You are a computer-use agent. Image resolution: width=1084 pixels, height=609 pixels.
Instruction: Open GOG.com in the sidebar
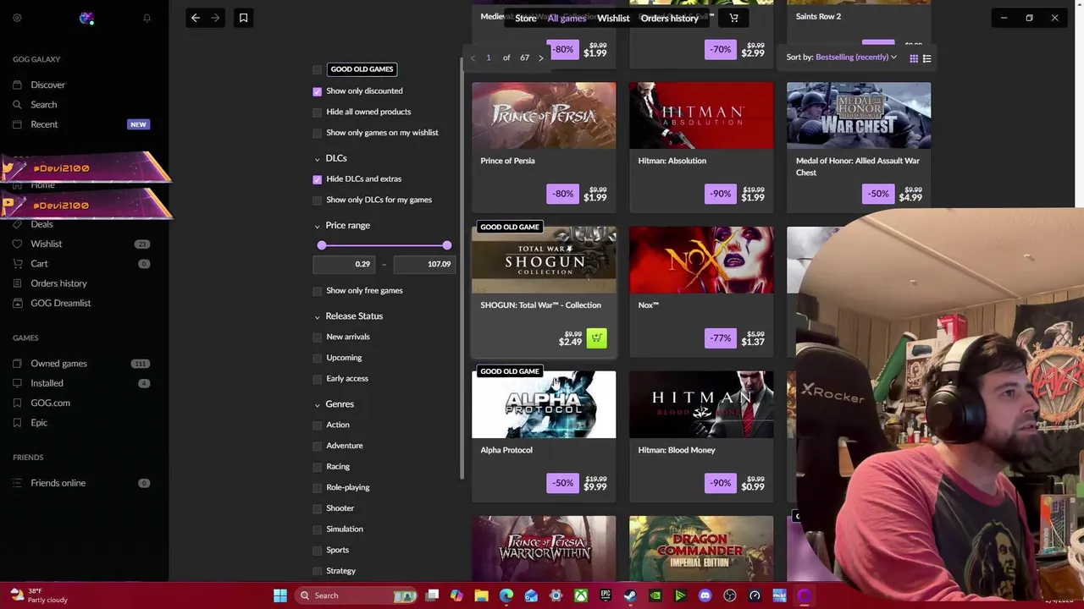[x=50, y=403]
